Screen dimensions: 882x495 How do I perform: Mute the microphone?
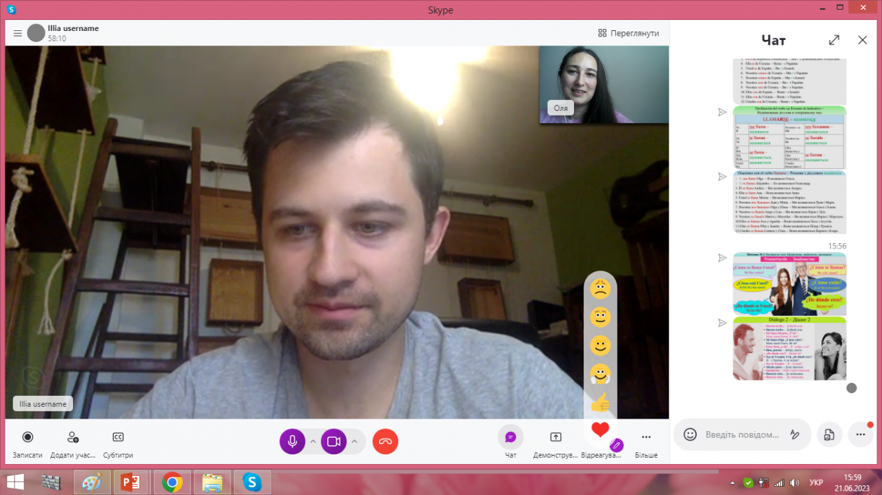[x=292, y=441]
